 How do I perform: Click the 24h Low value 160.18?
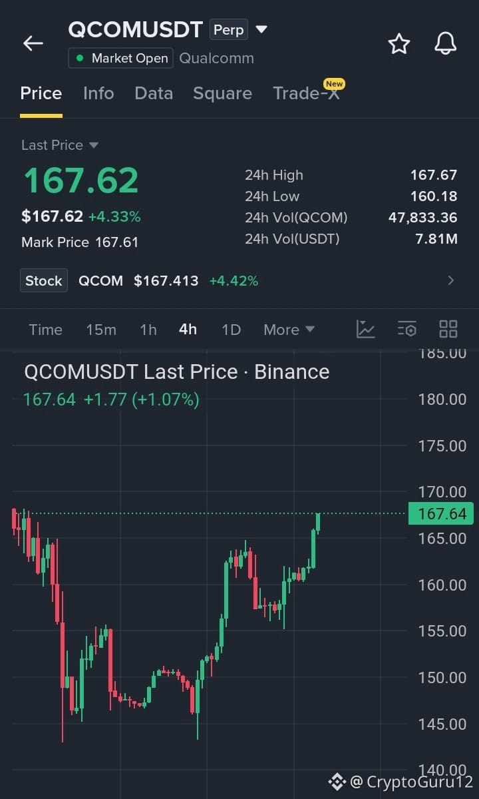[x=434, y=196]
